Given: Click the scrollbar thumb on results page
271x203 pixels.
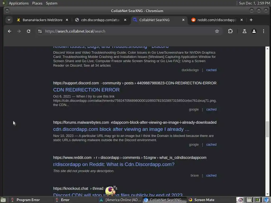Looking at the screenshot, I should [267, 129].
